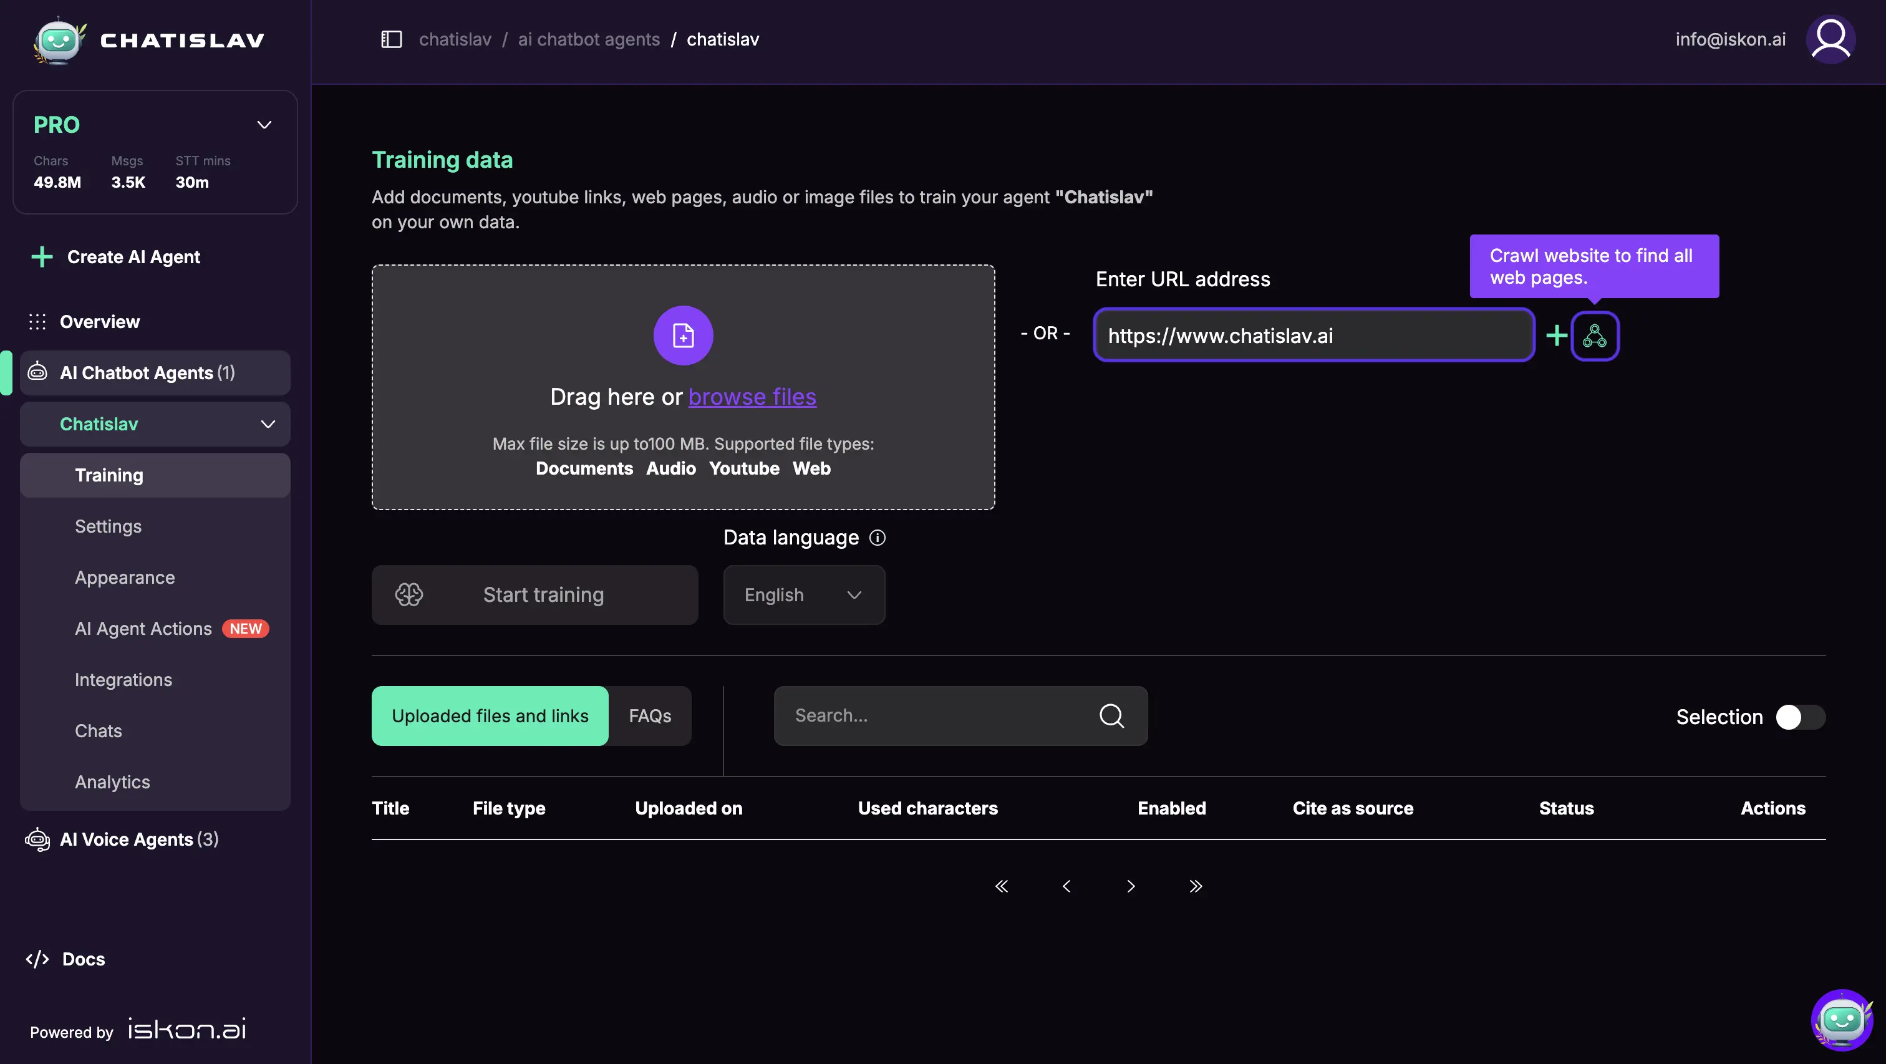Click the brain icon on Start training
Viewport: 1886px width, 1064px height.
click(409, 594)
